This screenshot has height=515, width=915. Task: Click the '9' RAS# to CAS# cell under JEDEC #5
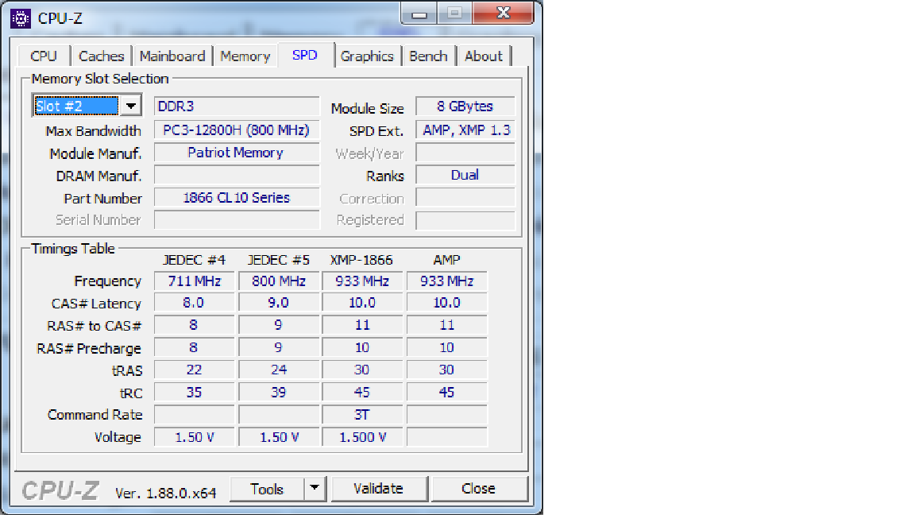coord(279,324)
